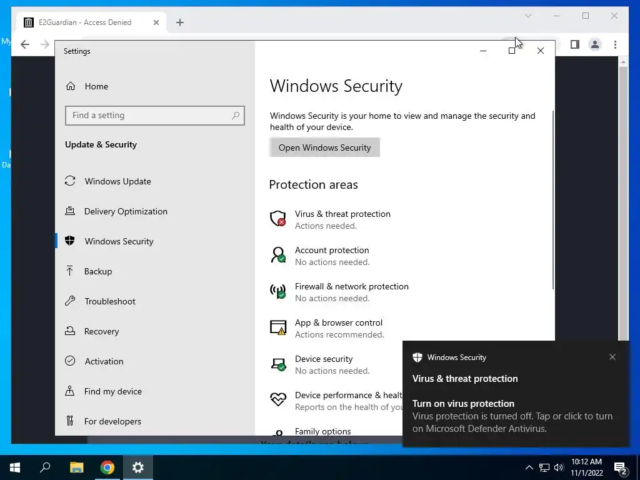Click the Recovery icon in sidebar
This screenshot has width=640, height=480.
(70, 331)
